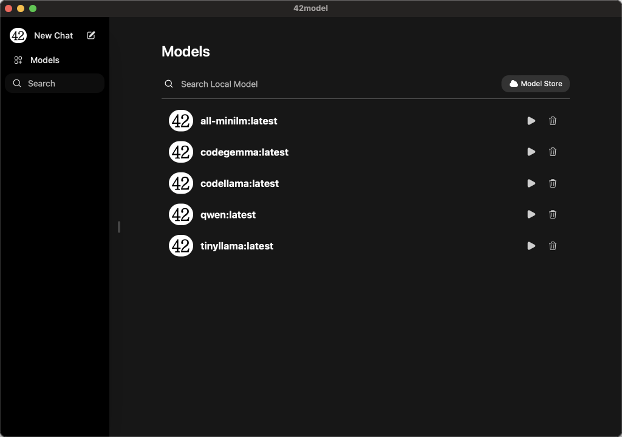Select the qwen:latest model name
This screenshot has height=437, width=622.
[x=228, y=215]
